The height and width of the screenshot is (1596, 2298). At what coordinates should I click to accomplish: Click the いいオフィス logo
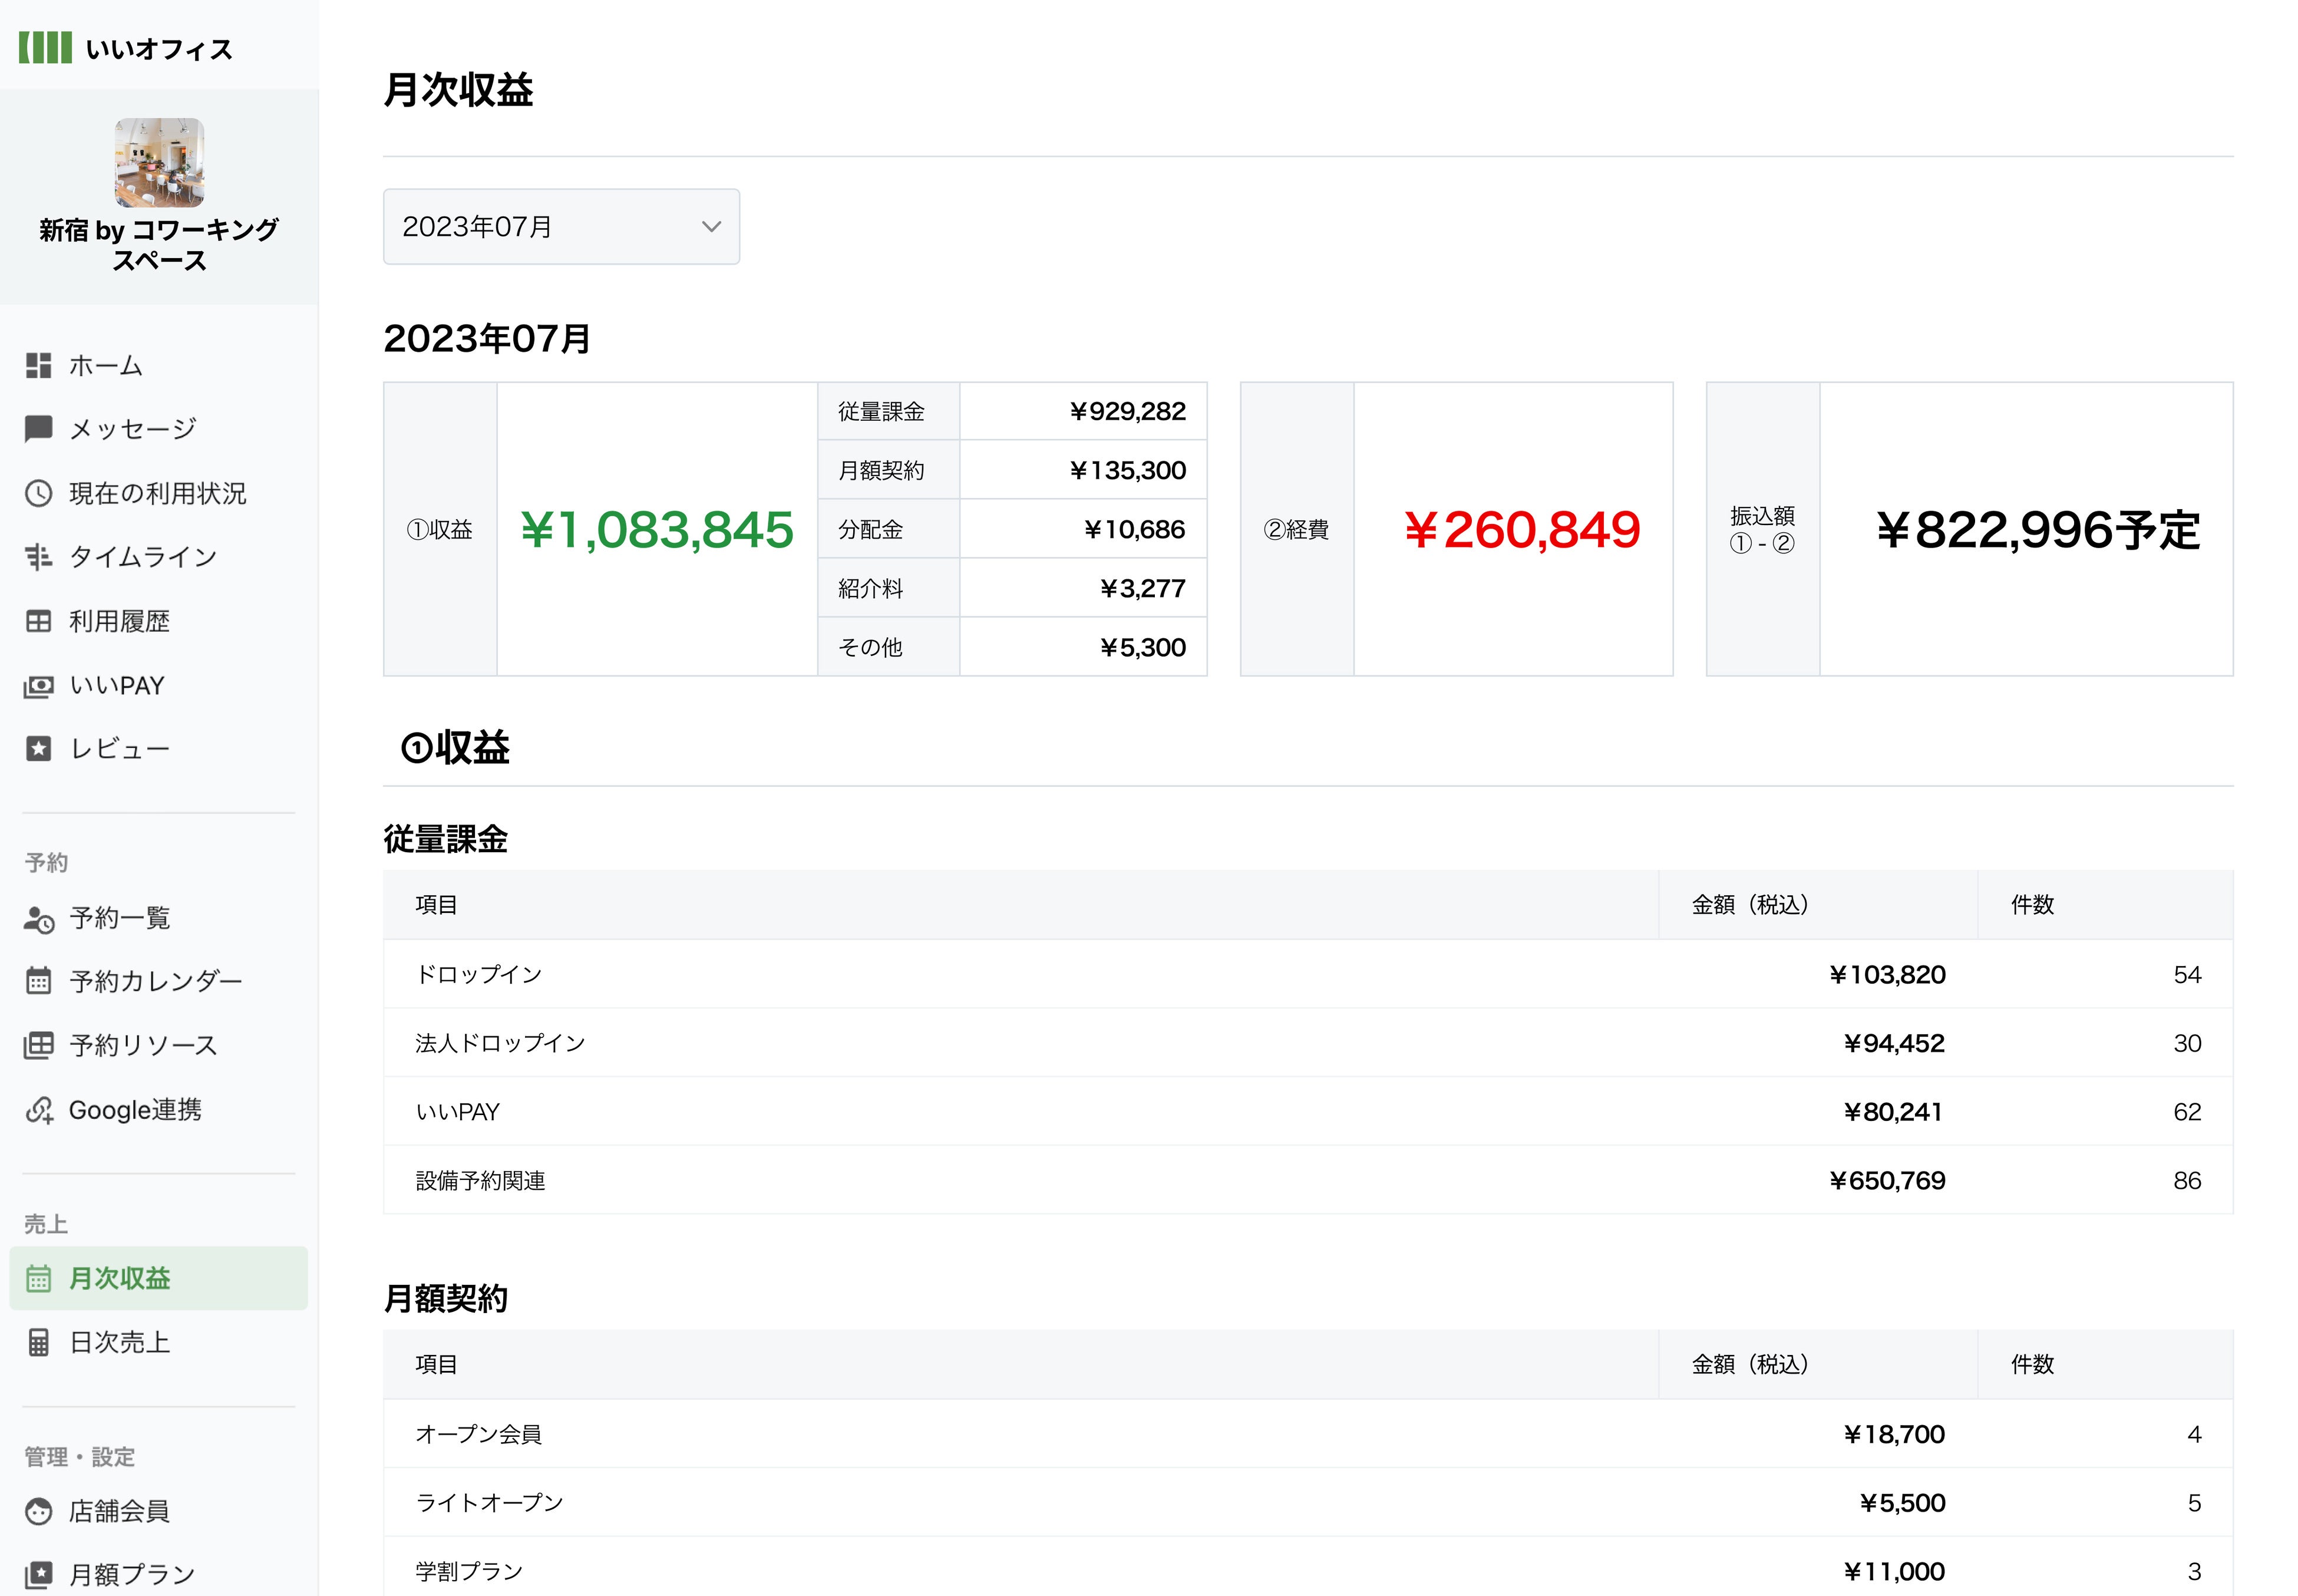click(126, 48)
